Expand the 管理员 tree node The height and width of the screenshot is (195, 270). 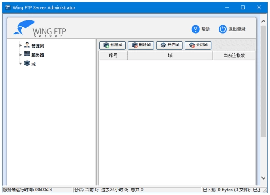coord(20,46)
